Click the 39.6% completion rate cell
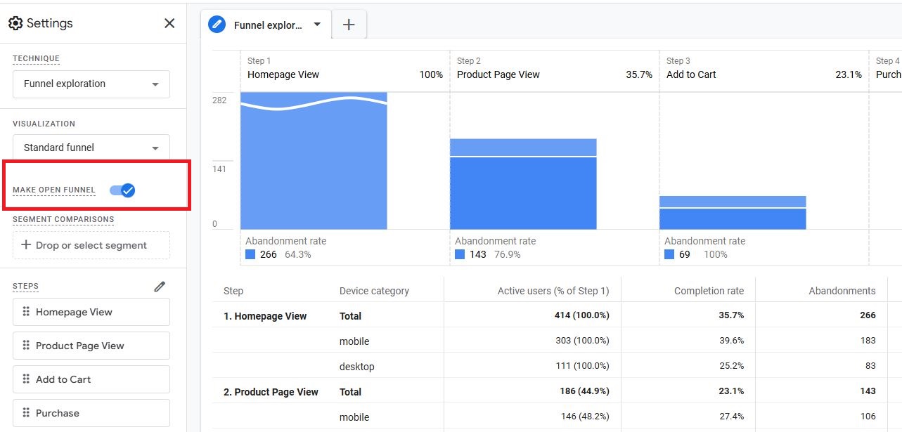Screen dimensions: 902x432 pyautogui.click(x=731, y=341)
